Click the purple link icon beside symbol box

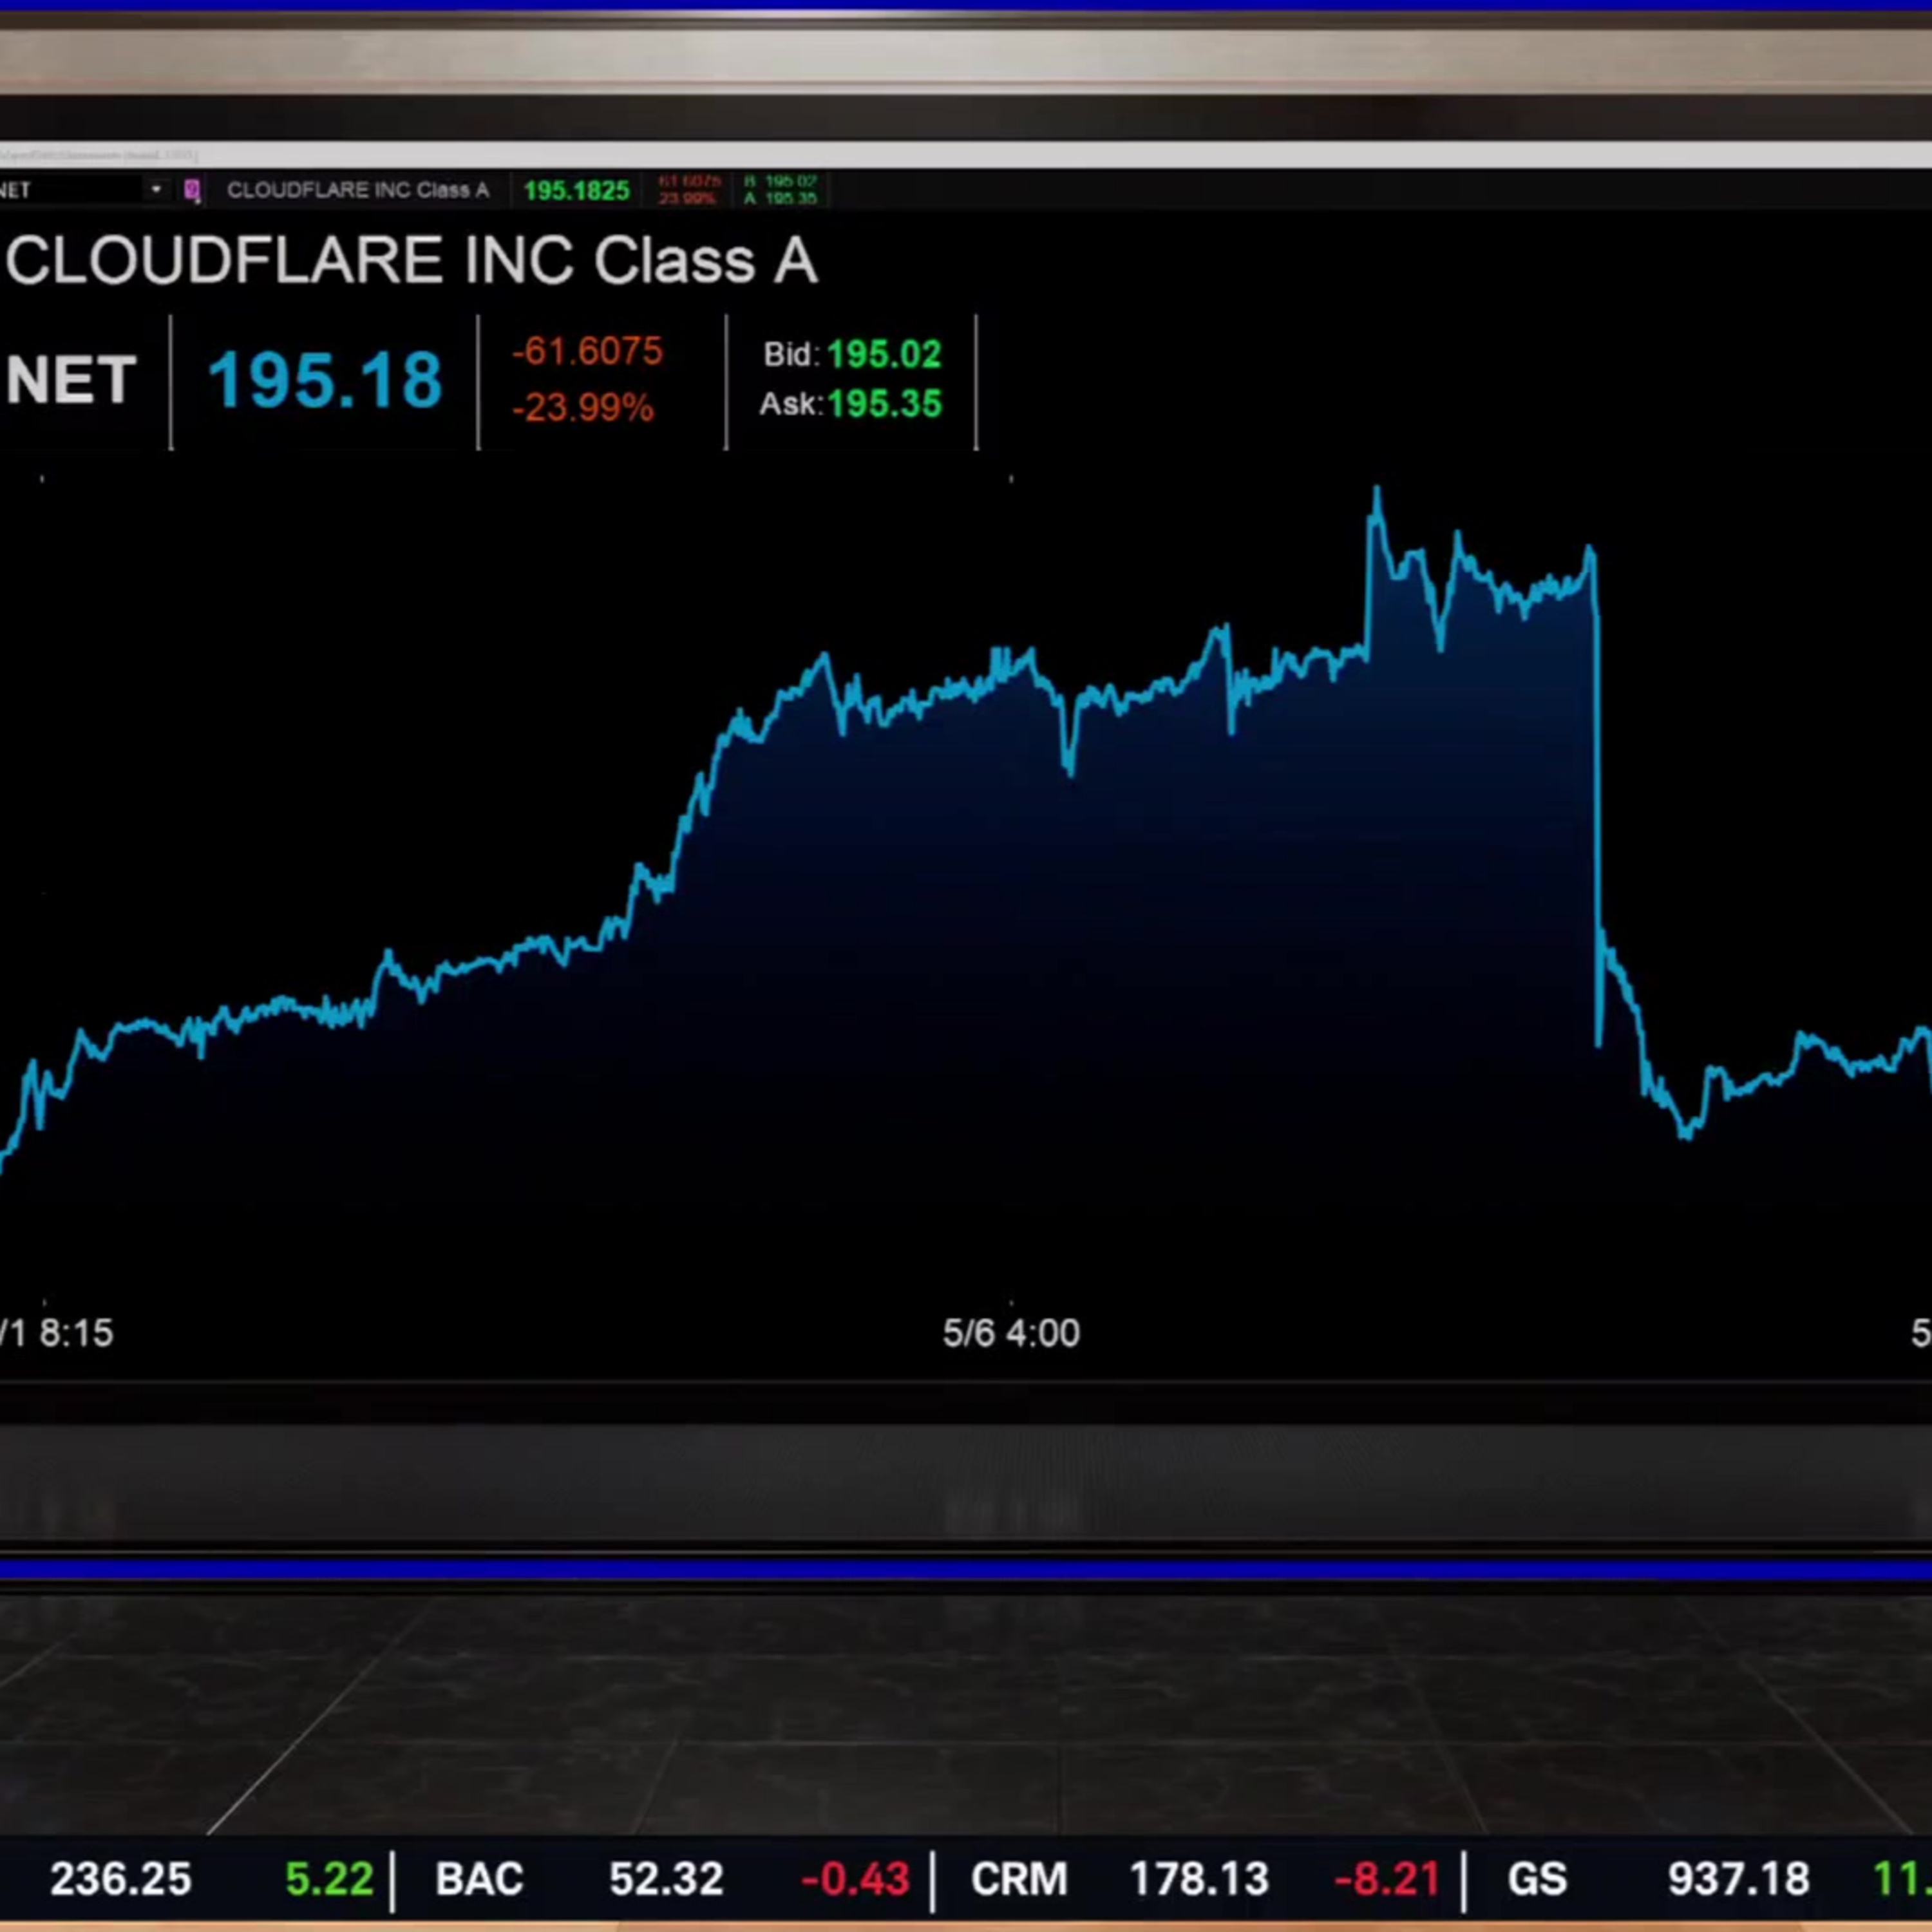coord(192,190)
